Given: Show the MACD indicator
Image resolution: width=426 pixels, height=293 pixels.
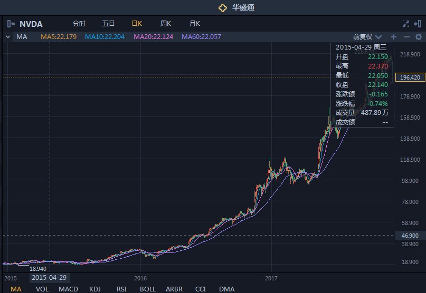Looking at the screenshot, I should click(69, 289).
